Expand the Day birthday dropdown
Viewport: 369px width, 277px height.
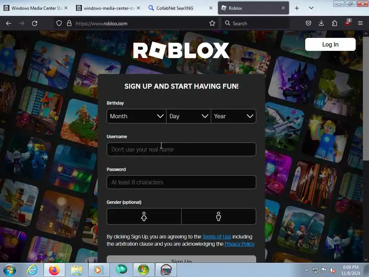188,116
